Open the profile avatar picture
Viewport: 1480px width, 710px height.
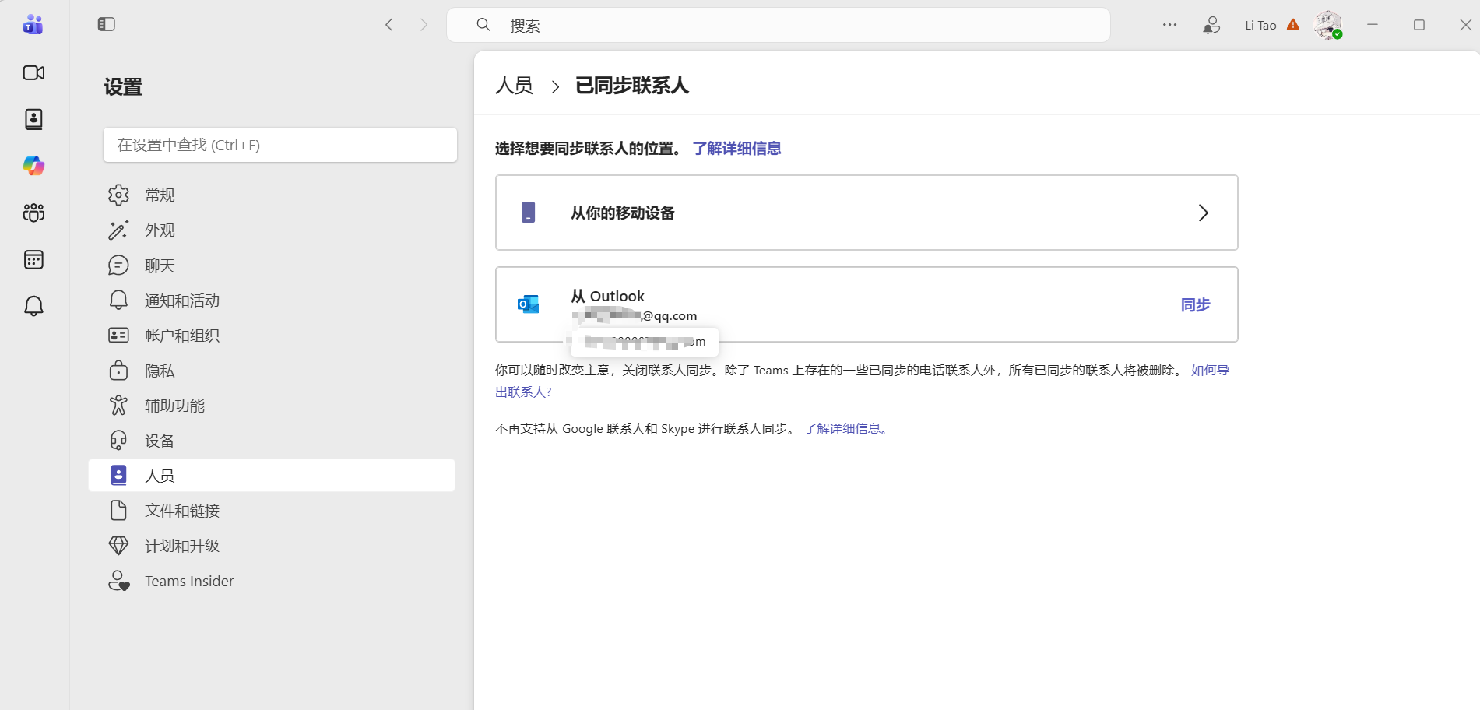coord(1328,25)
